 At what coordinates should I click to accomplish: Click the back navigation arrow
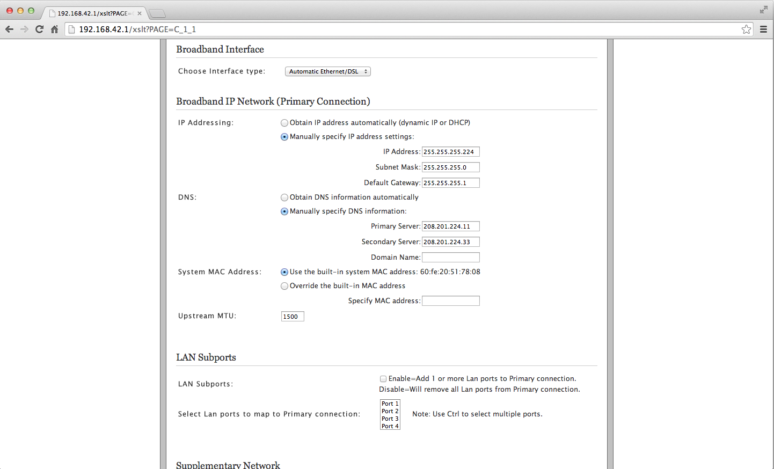click(x=9, y=30)
